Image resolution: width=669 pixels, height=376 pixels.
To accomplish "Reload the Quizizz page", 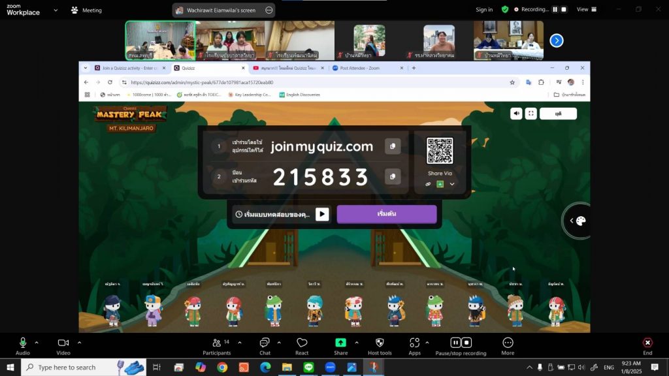I will (110, 82).
